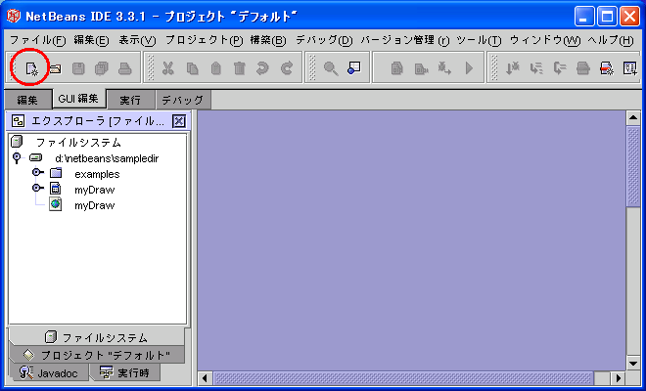Click the New file toolbar icon

31,67
